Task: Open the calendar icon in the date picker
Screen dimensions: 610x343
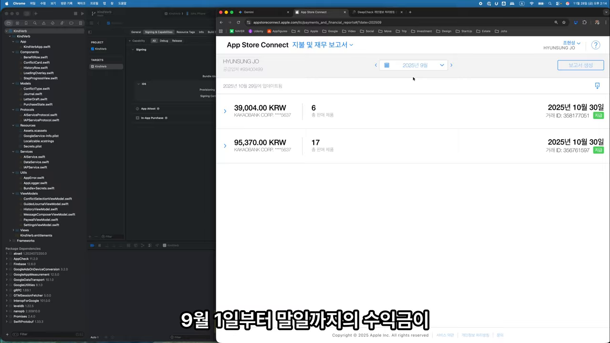Action: point(386,65)
